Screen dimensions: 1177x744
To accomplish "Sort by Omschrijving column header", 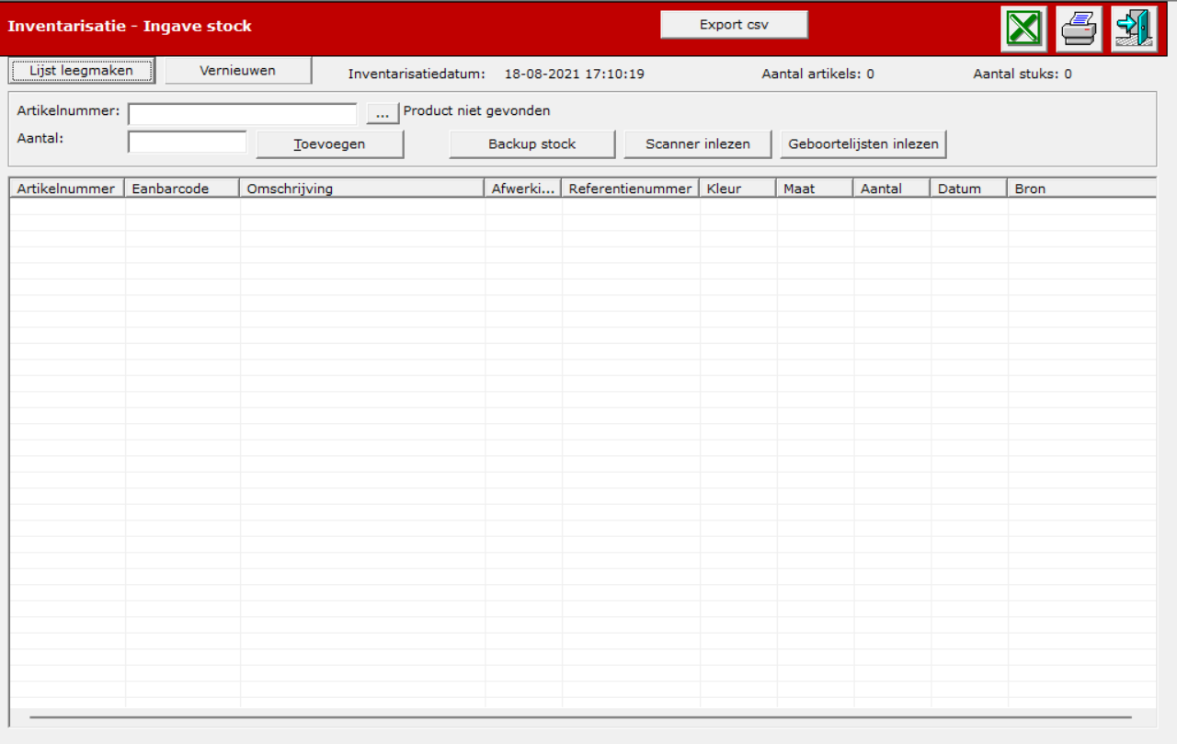I will coord(361,189).
